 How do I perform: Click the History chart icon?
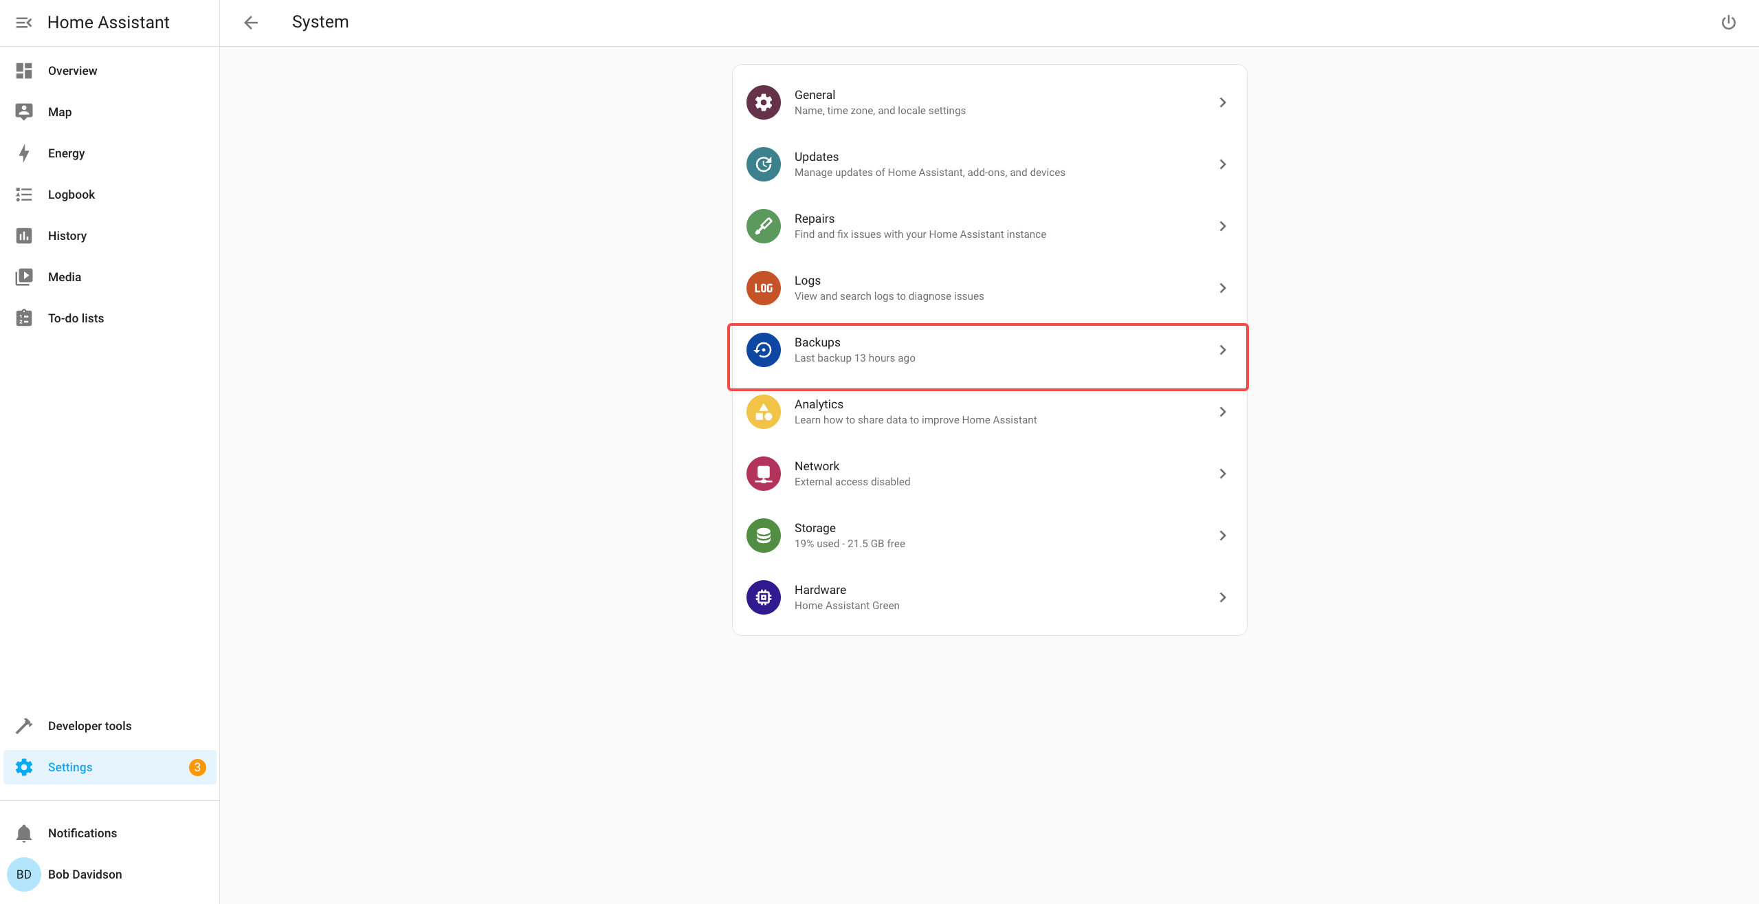pyautogui.click(x=24, y=236)
